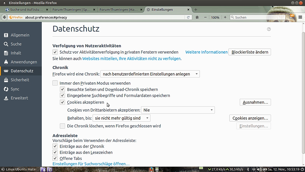
Task: Switch to 'Forum-Thueringen | Sp...' tab
Action: pyautogui.click(x=71, y=10)
